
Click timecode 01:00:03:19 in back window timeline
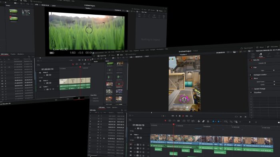coord(47,69)
